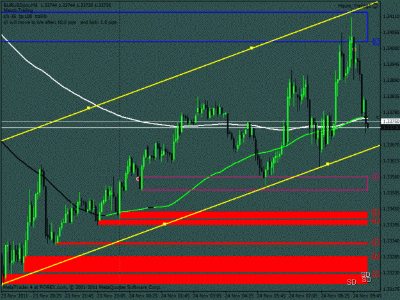Select lower yellow trendline anchor near 1.33615

tap(328, 164)
